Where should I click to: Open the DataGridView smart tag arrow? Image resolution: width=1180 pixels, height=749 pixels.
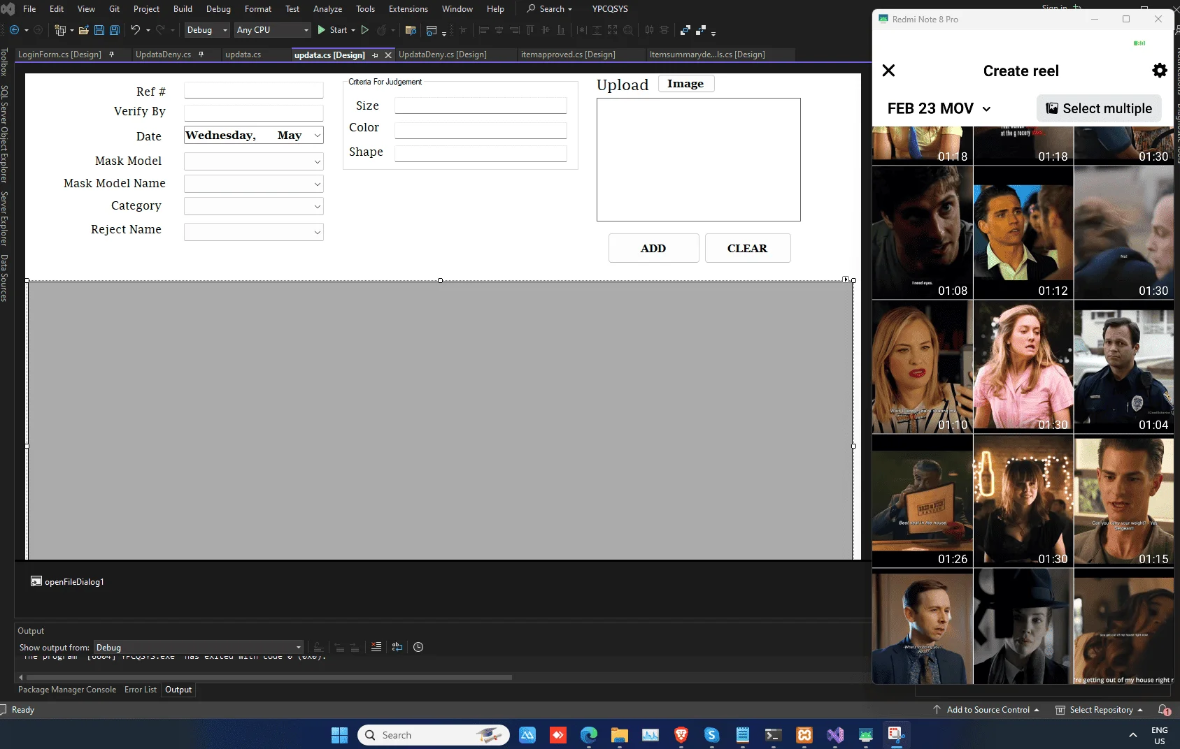[846, 279]
